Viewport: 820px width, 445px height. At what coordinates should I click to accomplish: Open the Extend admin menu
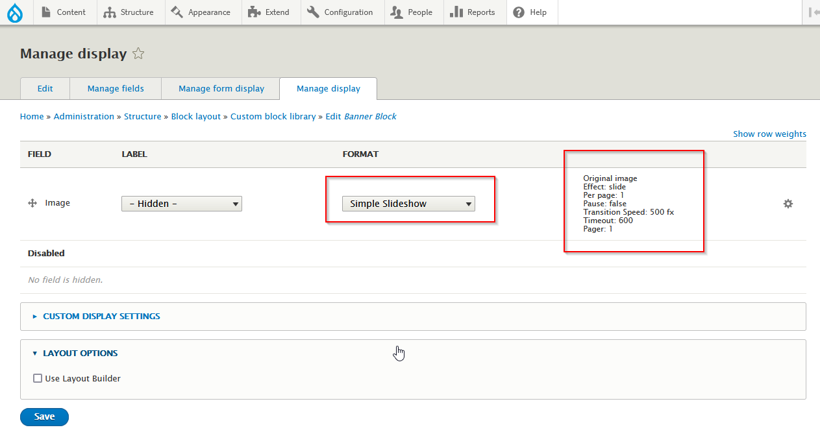[269, 12]
